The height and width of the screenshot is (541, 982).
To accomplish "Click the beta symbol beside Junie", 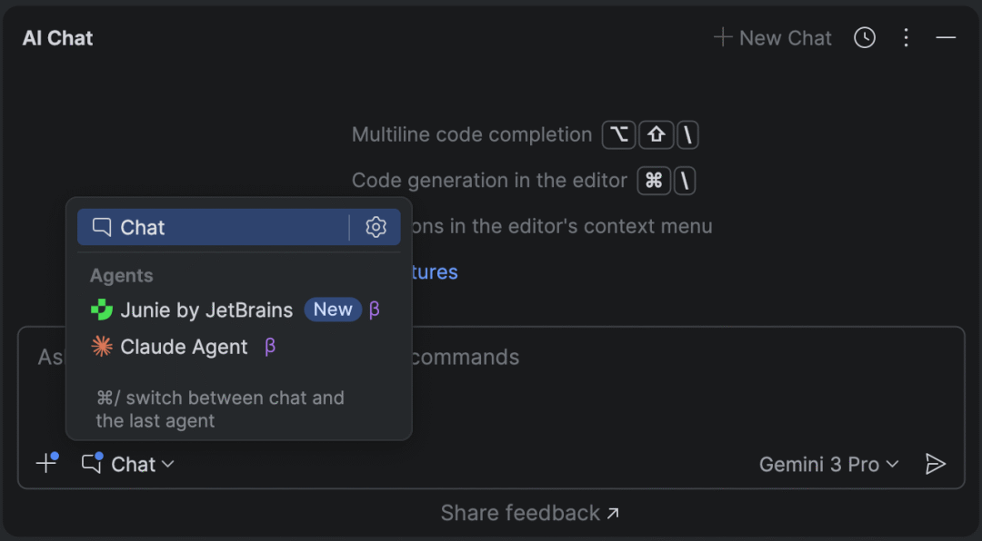I will pyautogui.click(x=374, y=310).
